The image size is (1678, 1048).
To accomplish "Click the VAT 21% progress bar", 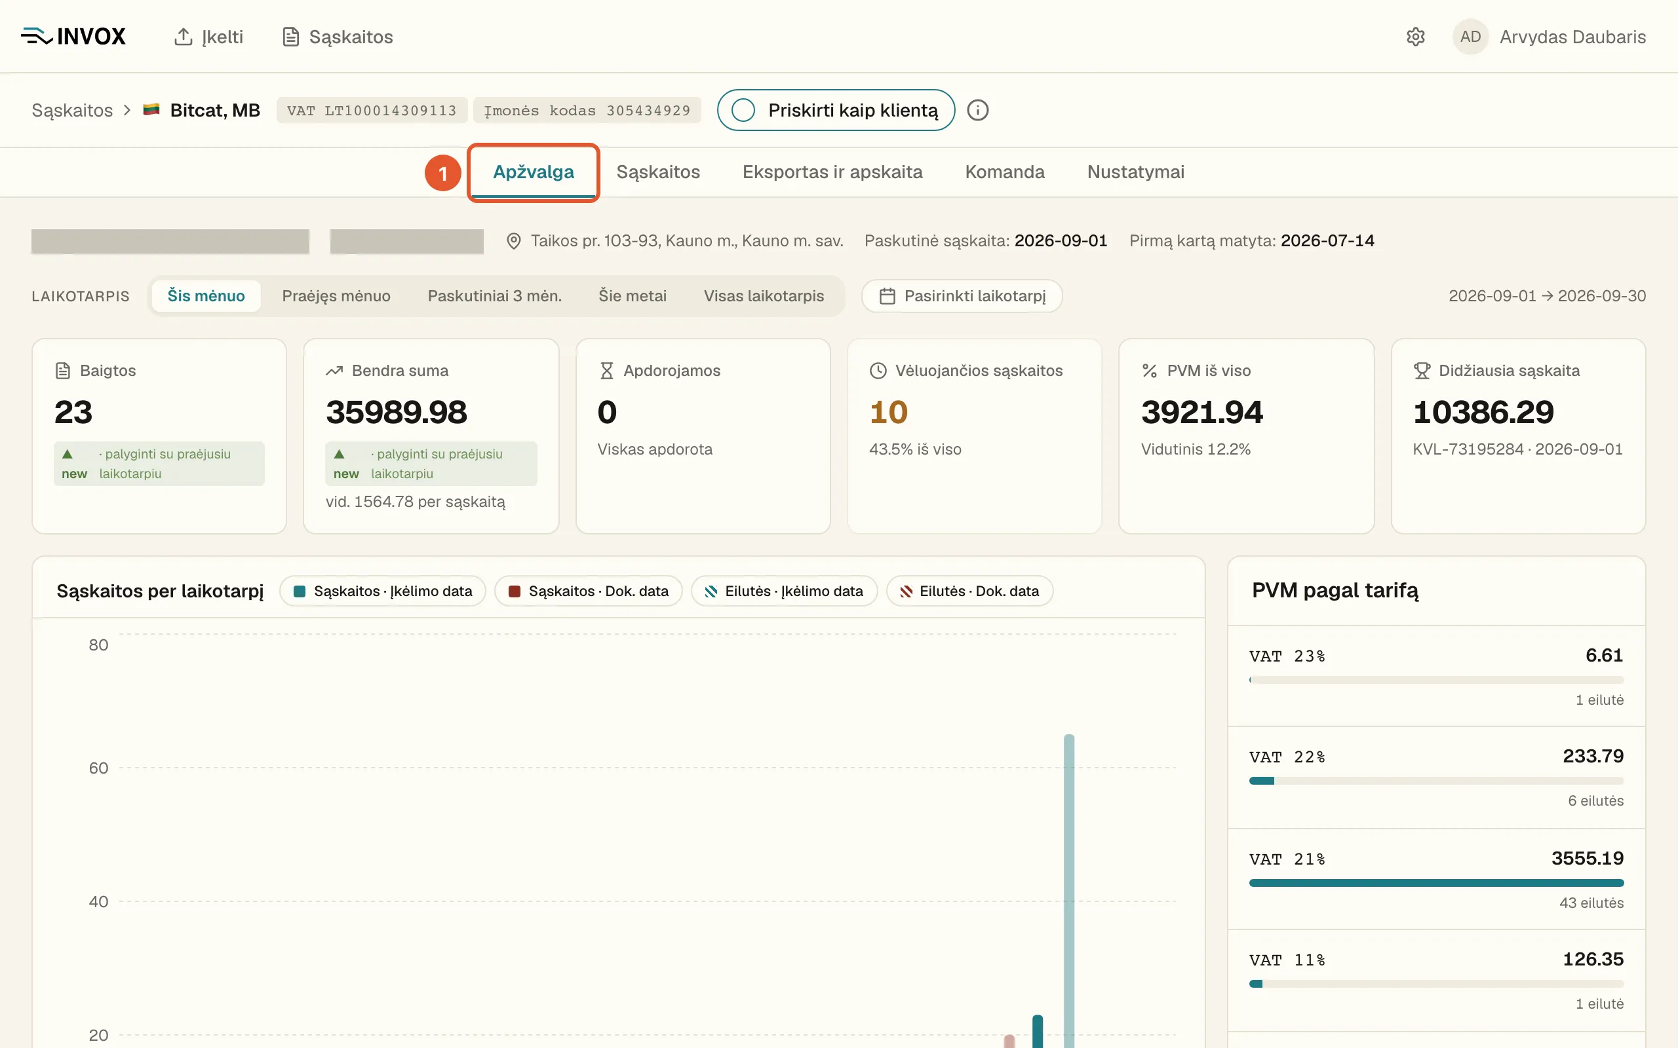I will tap(1436, 883).
